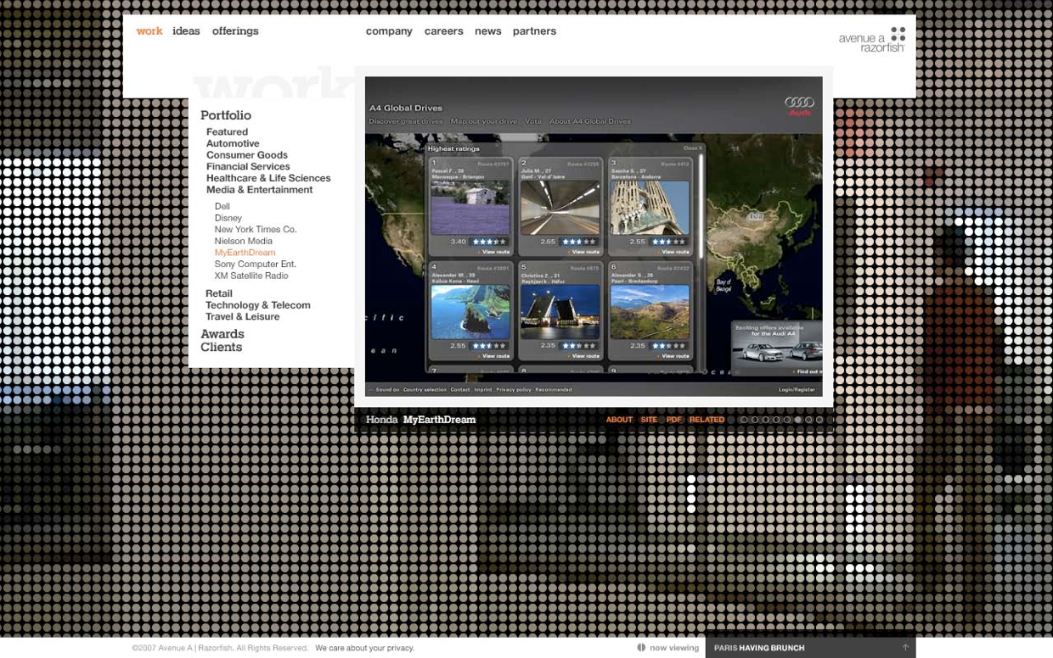Select the Dell client

click(222, 206)
